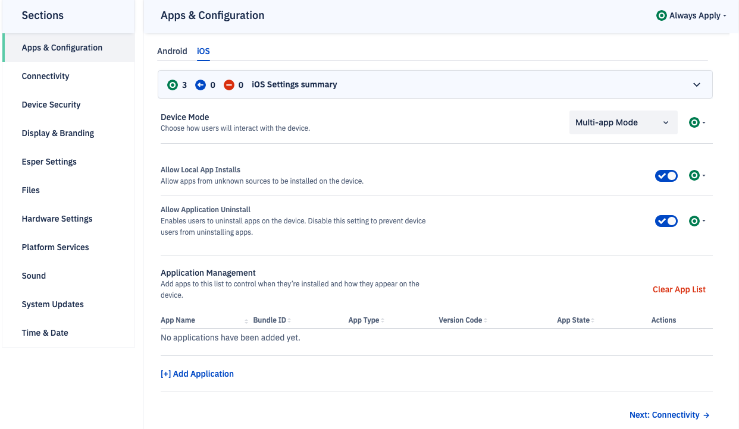The width and height of the screenshot is (739, 429).
Task: Open apply-state menu for Device Mode
Action: point(697,122)
